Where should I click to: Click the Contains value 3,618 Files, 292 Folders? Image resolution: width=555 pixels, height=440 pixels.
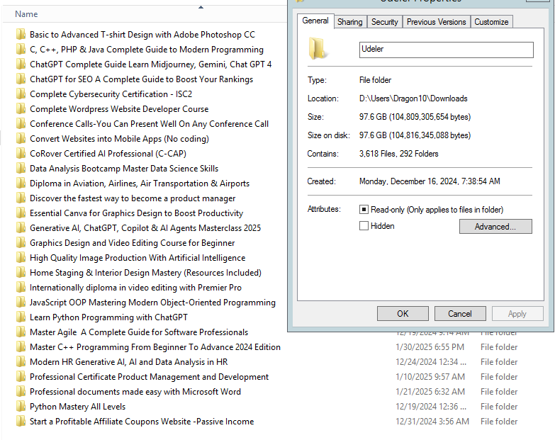pyautogui.click(x=398, y=154)
